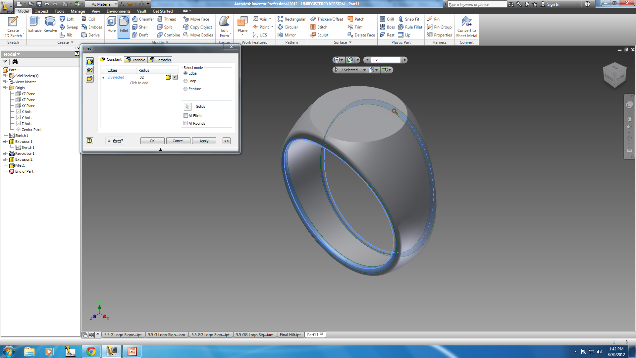Select the Loop select mode
636x358 pixels.
185,81
